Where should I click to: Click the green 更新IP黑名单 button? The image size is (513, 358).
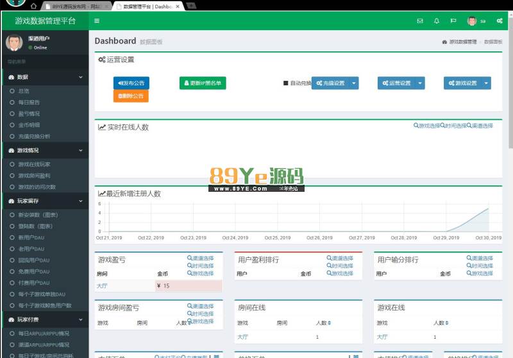click(203, 83)
